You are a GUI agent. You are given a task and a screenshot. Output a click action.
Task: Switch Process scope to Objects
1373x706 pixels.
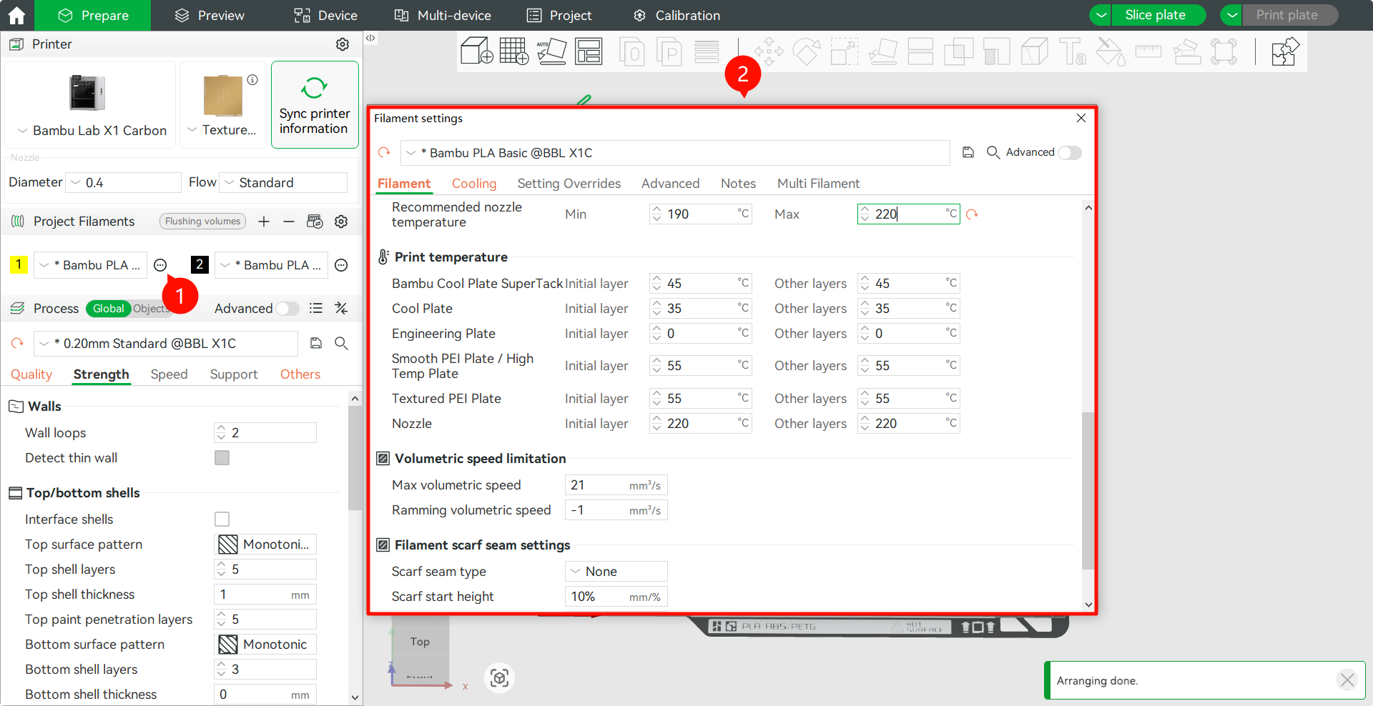(x=150, y=309)
